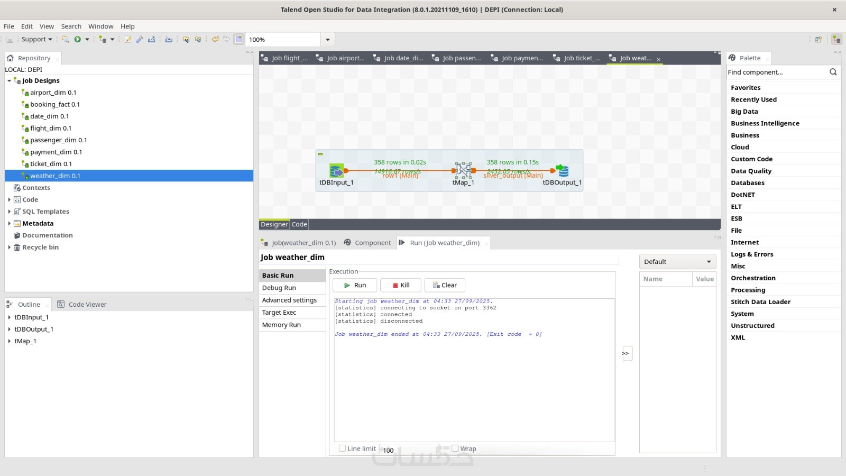Image resolution: width=846 pixels, height=476 pixels.
Task: Select the tDBOutput_1 component on the canvas
Action: pos(562,170)
